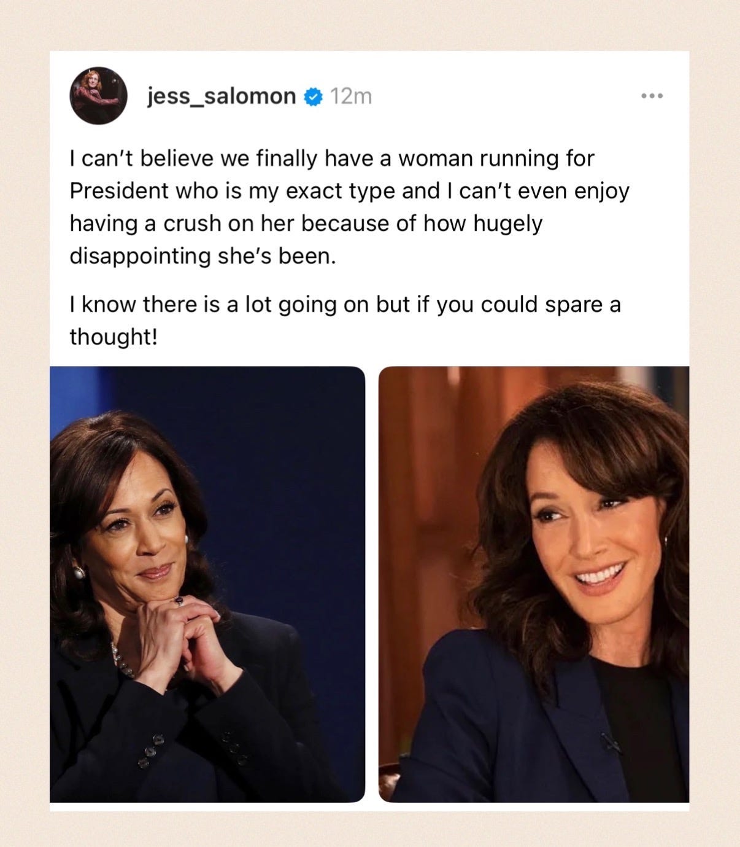
Task: Open the left attached photo
Action: 207,584
